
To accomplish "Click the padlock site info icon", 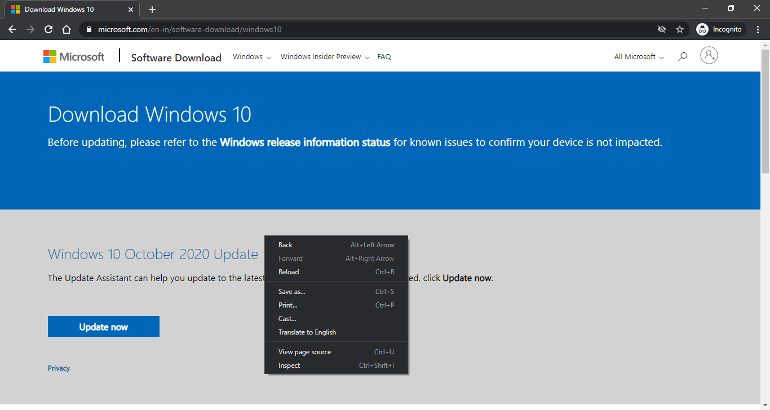I will coord(88,29).
